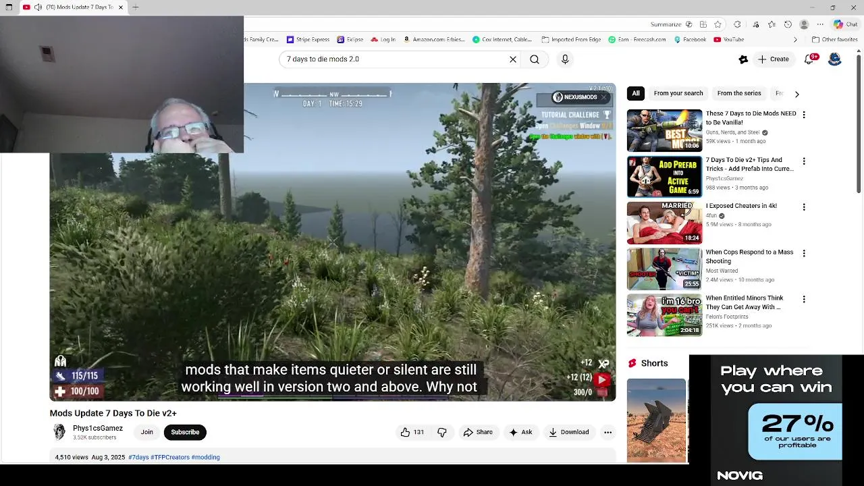864x486 pixels.
Task: Start voice search with microphone icon
Action: 565,59
